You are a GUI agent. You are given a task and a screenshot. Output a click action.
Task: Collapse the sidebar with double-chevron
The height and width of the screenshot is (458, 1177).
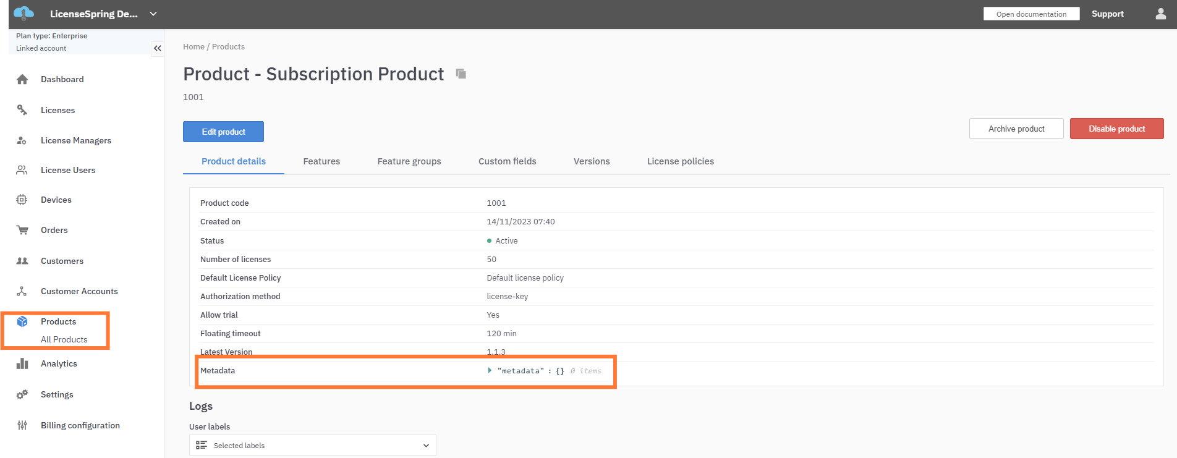[158, 48]
